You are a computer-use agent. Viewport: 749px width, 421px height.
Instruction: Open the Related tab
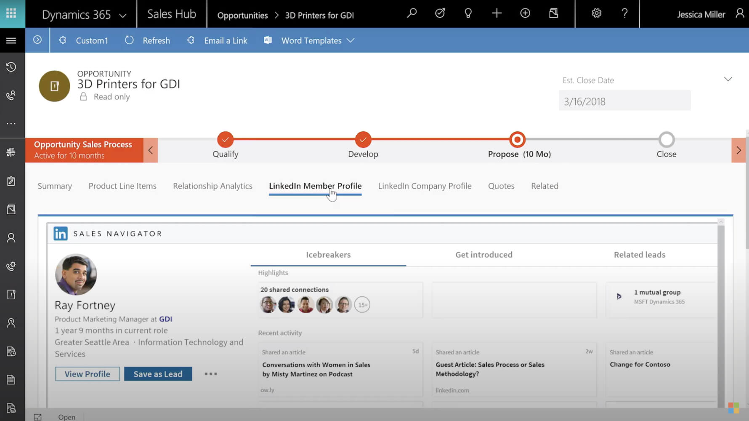[x=544, y=186]
